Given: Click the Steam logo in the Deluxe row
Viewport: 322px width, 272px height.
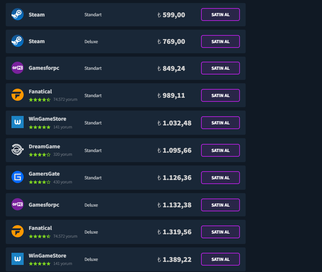Looking at the screenshot, I should (18, 41).
